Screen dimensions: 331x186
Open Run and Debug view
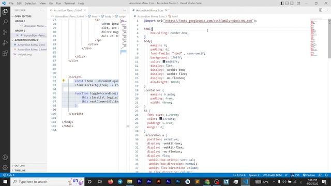[x=5, y=42]
